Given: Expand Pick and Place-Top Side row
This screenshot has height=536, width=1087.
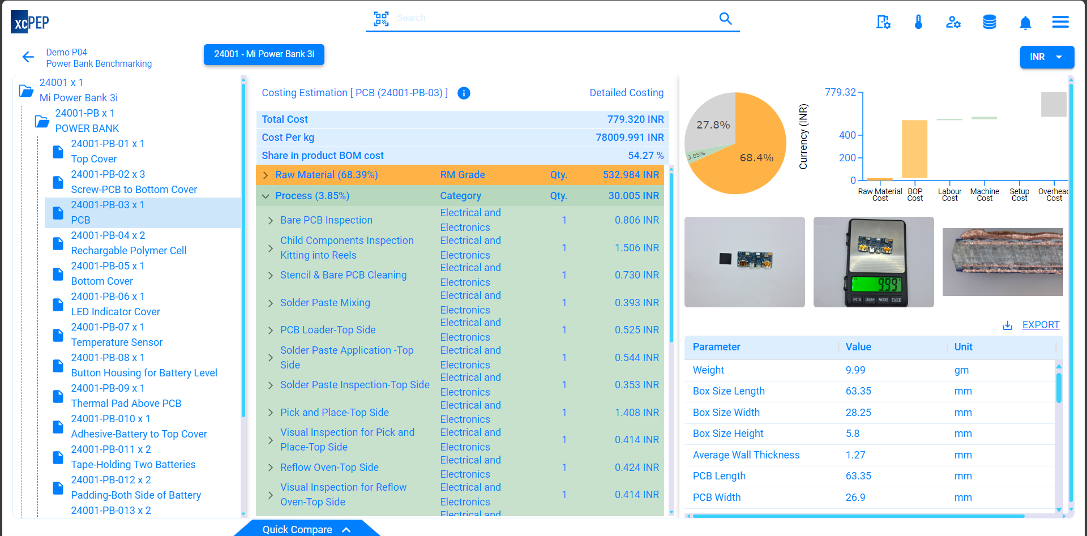Looking at the screenshot, I should [x=271, y=413].
